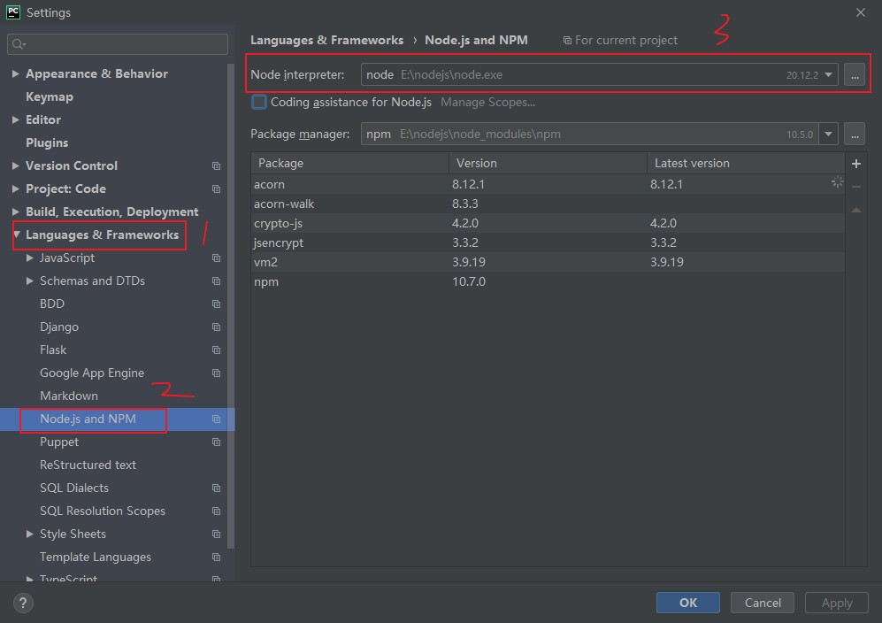Browse for Node interpreter with ellipsis button
The height and width of the screenshot is (623, 882).
point(855,75)
